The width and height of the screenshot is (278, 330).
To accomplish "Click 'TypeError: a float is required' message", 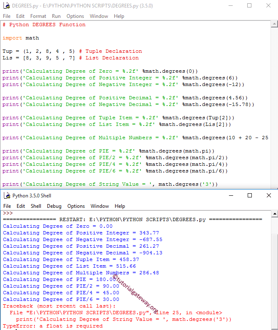I will [x=53, y=326].
